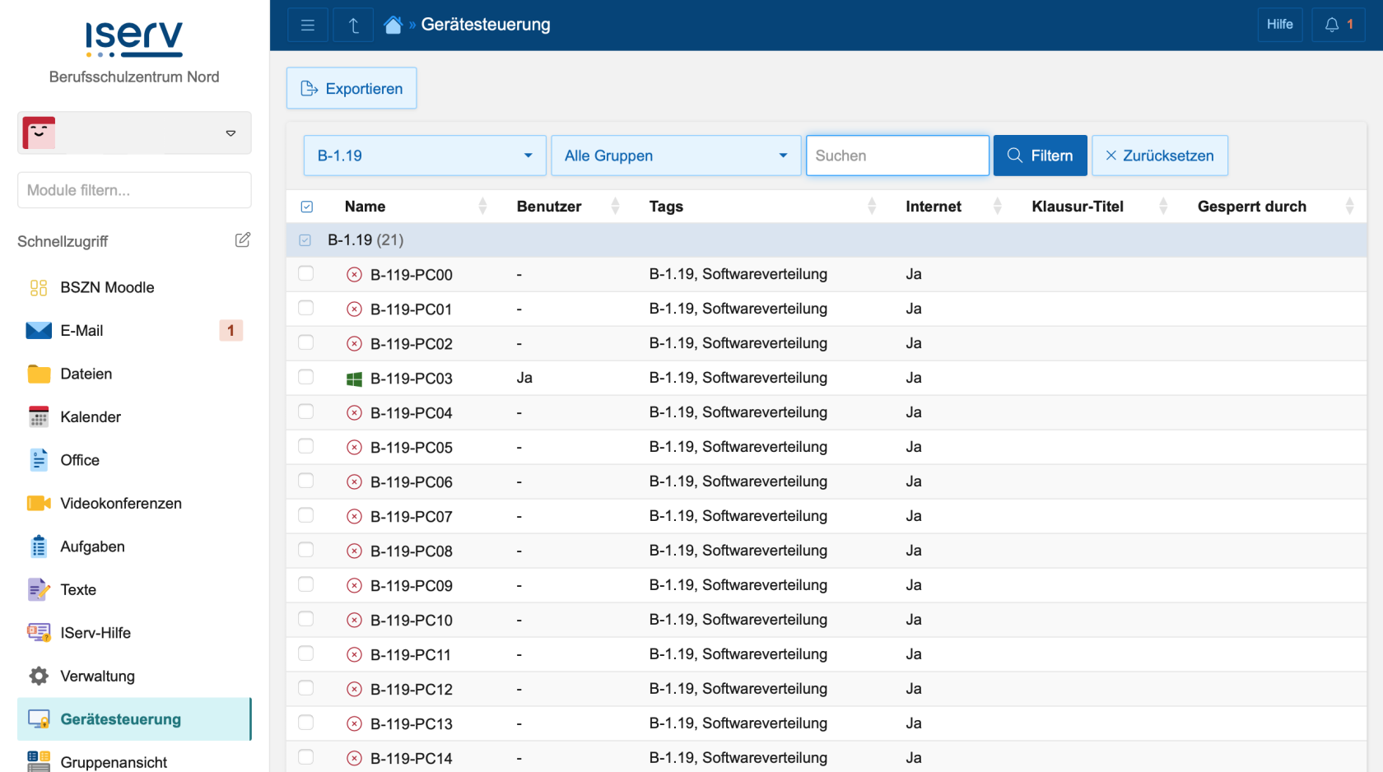The width and height of the screenshot is (1383, 772).
Task: Check the box for B-119-PC03
Action: coord(306,377)
